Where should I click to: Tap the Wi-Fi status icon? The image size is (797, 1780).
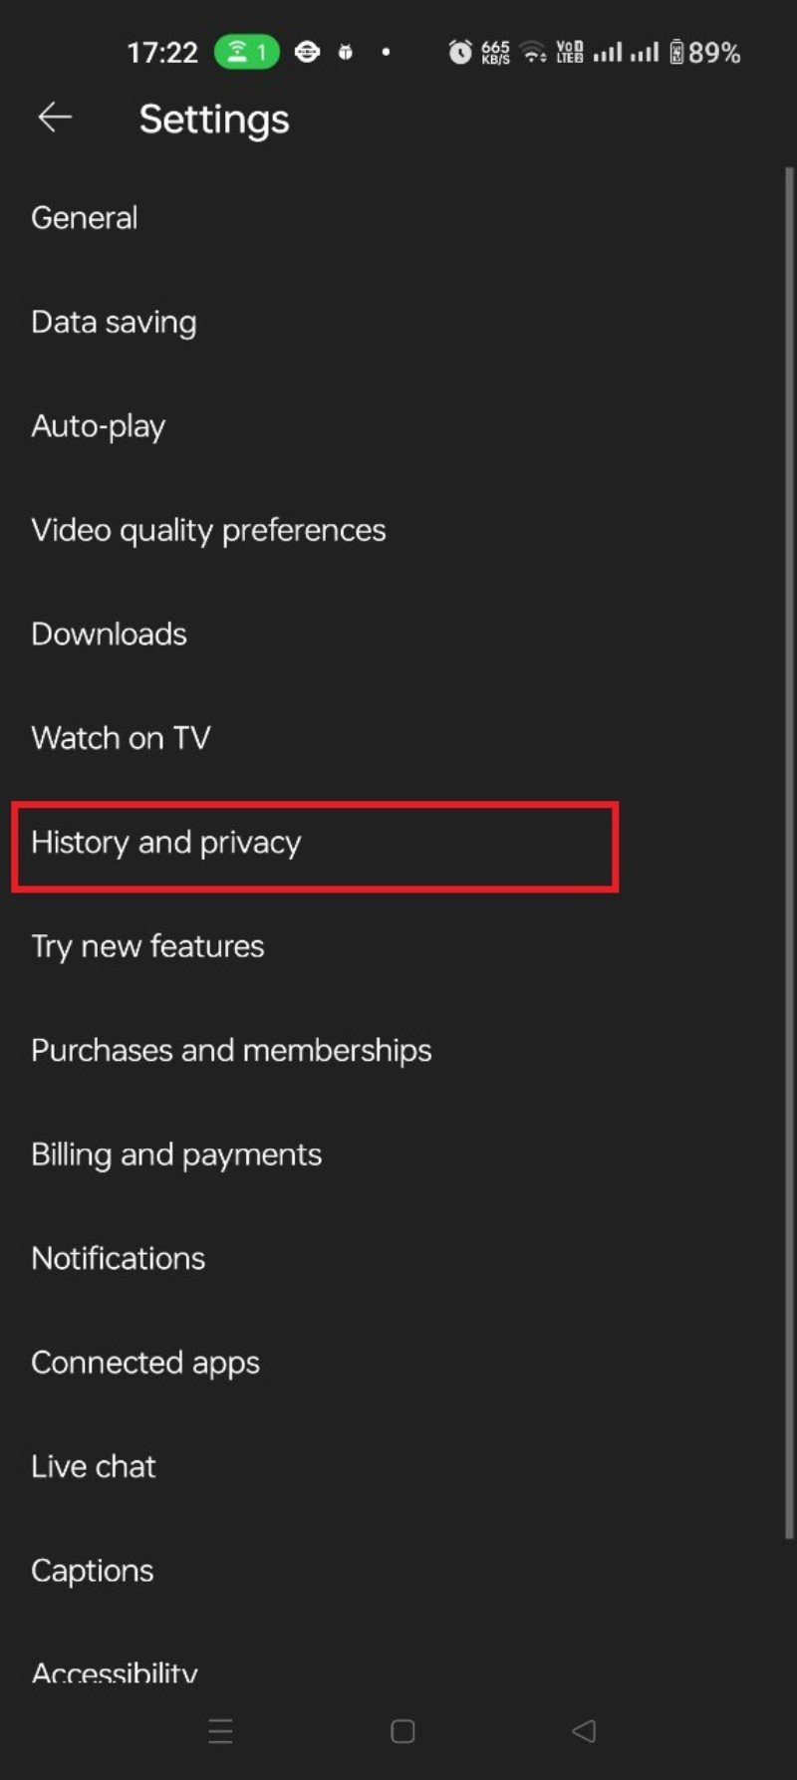(x=534, y=52)
